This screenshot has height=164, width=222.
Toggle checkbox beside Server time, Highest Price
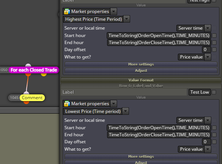(x=214, y=28)
